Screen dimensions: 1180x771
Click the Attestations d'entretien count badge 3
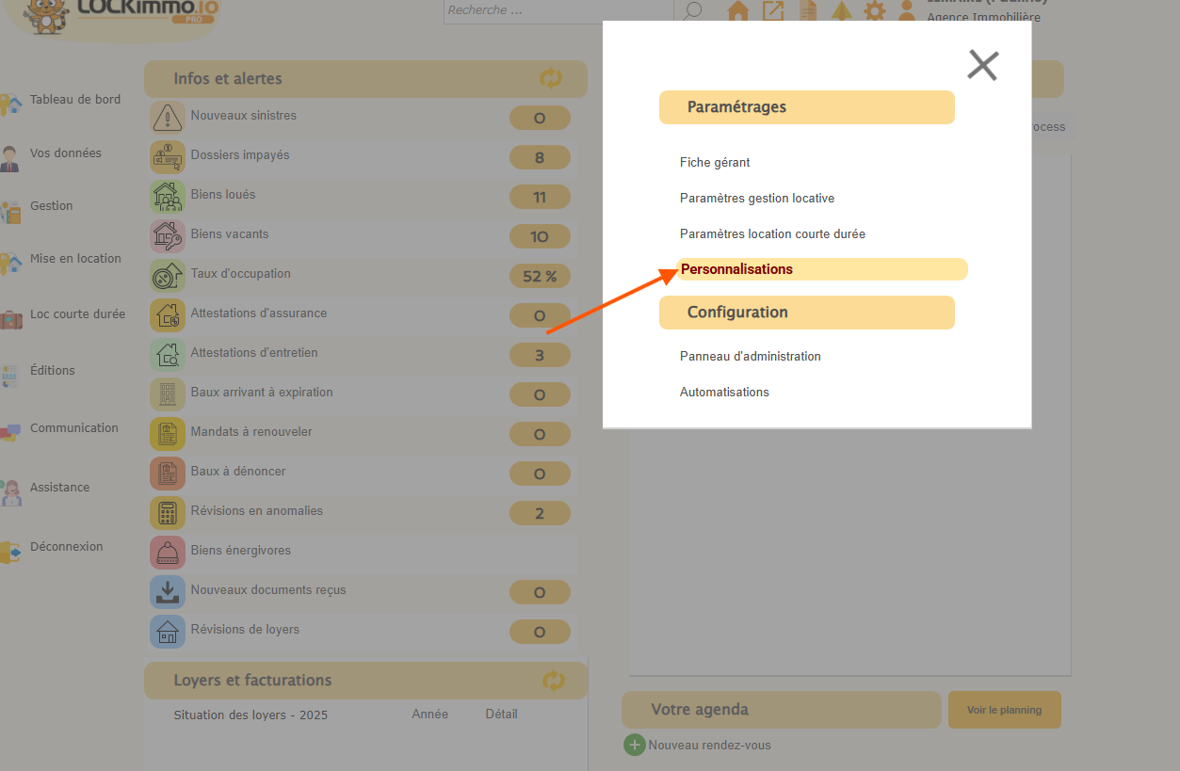point(540,355)
